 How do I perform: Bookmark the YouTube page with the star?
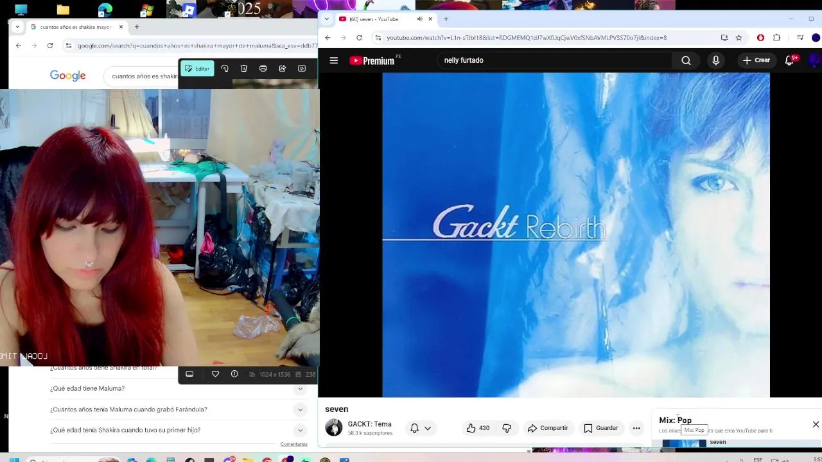click(x=739, y=38)
